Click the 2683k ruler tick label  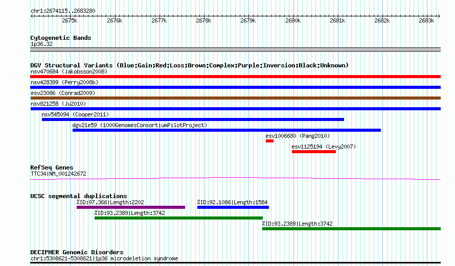tap(426, 20)
